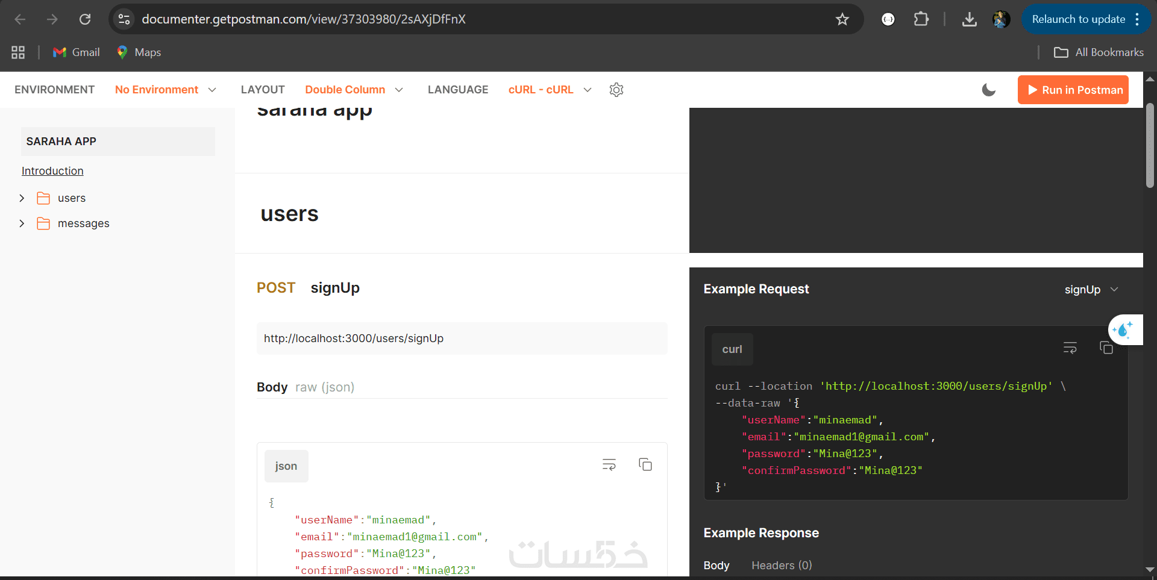Copy the json body to clipboard
1157x580 pixels.
[x=645, y=464]
